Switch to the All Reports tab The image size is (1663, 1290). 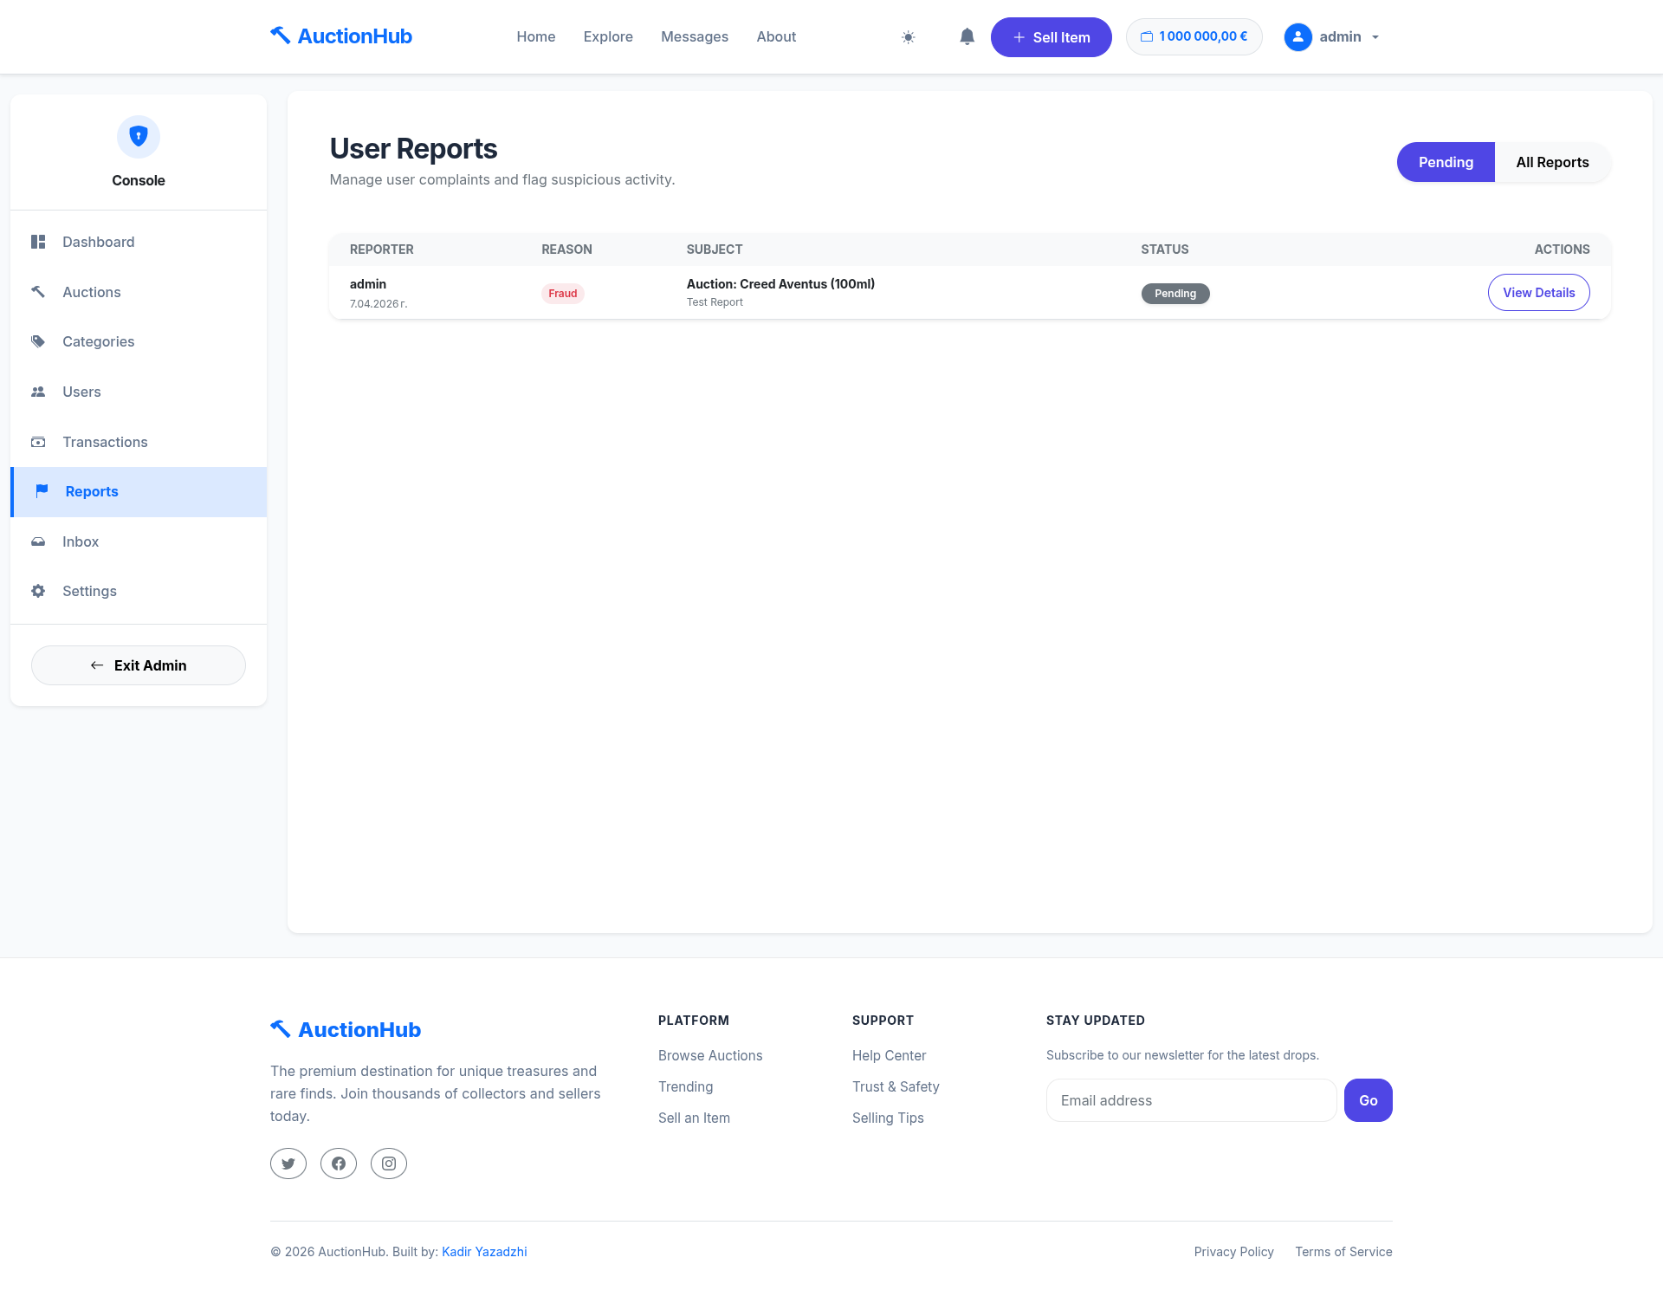pos(1552,162)
